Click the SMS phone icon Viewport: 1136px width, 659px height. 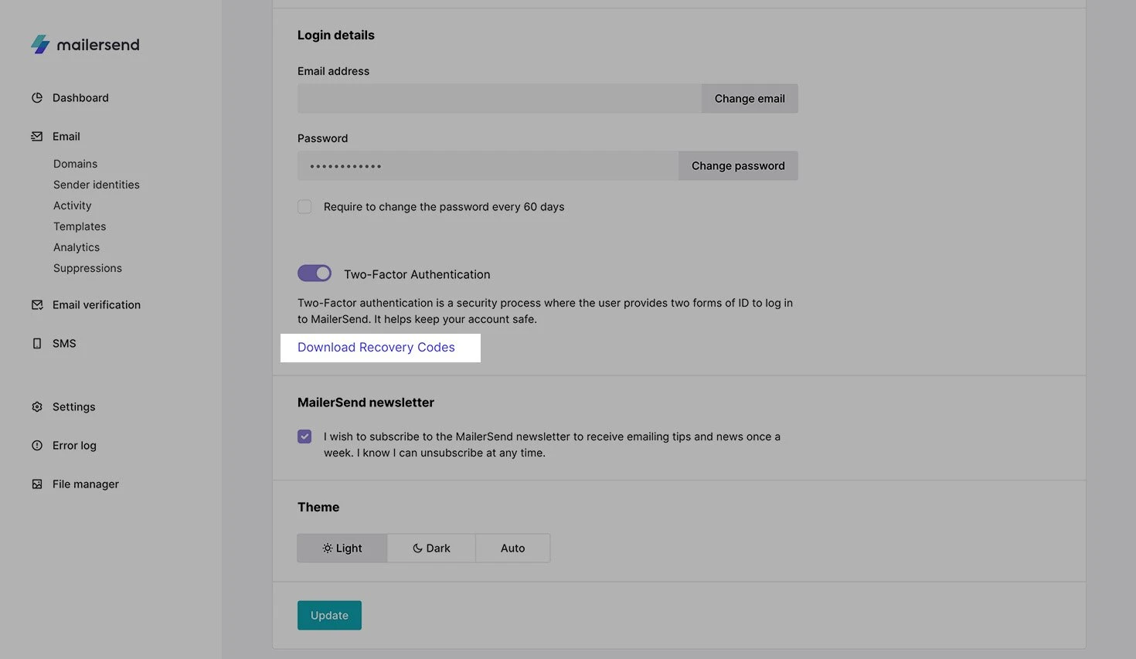click(37, 344)
